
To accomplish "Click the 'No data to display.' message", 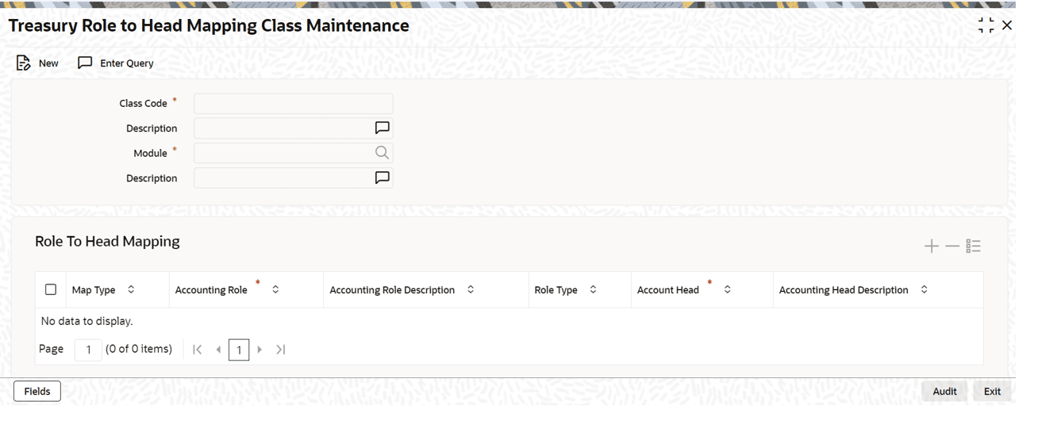I will pyautogui.click(x=86, y=321).
